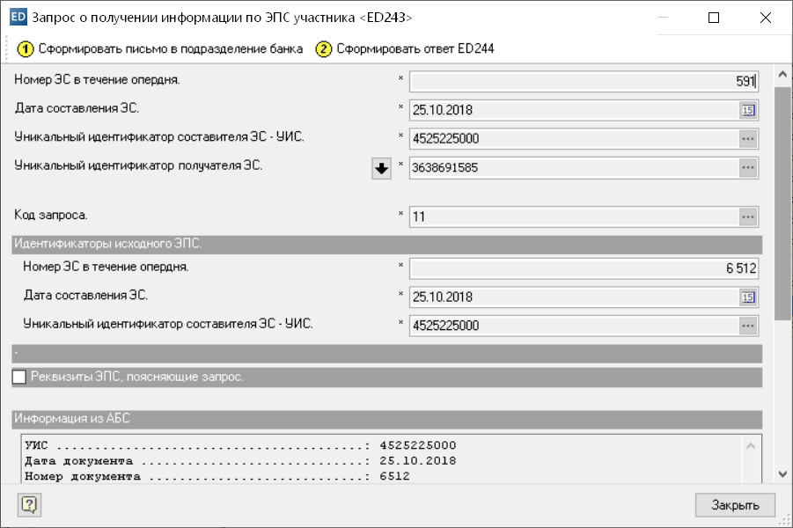Click the yellow number 2 toolbar icon

[x=324, y=49]
